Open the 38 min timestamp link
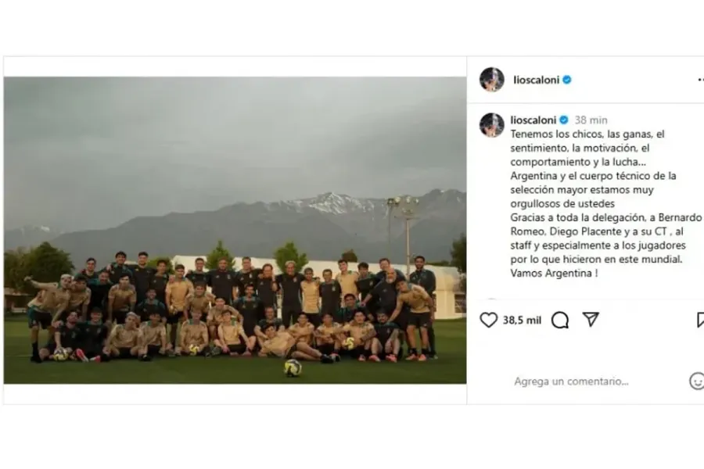The width and height of the screenshot is (704, 469). [591, 120]
